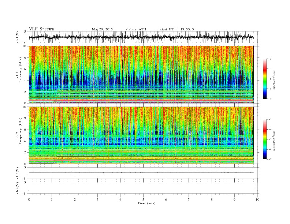Click inside the ch.1 frequency spectrogram plot
Viewport: 290px width, 224px height.
point(141,75)
